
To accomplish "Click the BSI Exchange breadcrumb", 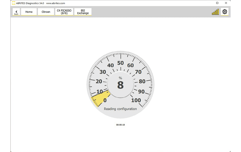I will point(83,12).
